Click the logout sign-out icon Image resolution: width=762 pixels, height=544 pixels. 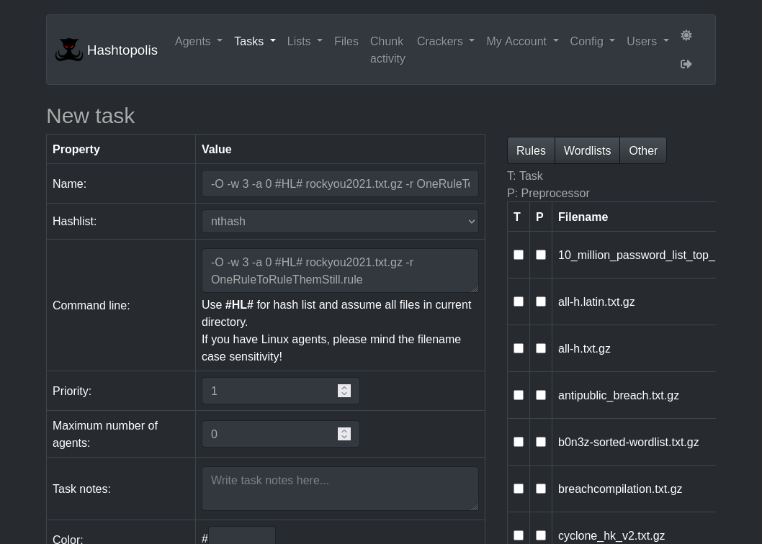point(686,64)
